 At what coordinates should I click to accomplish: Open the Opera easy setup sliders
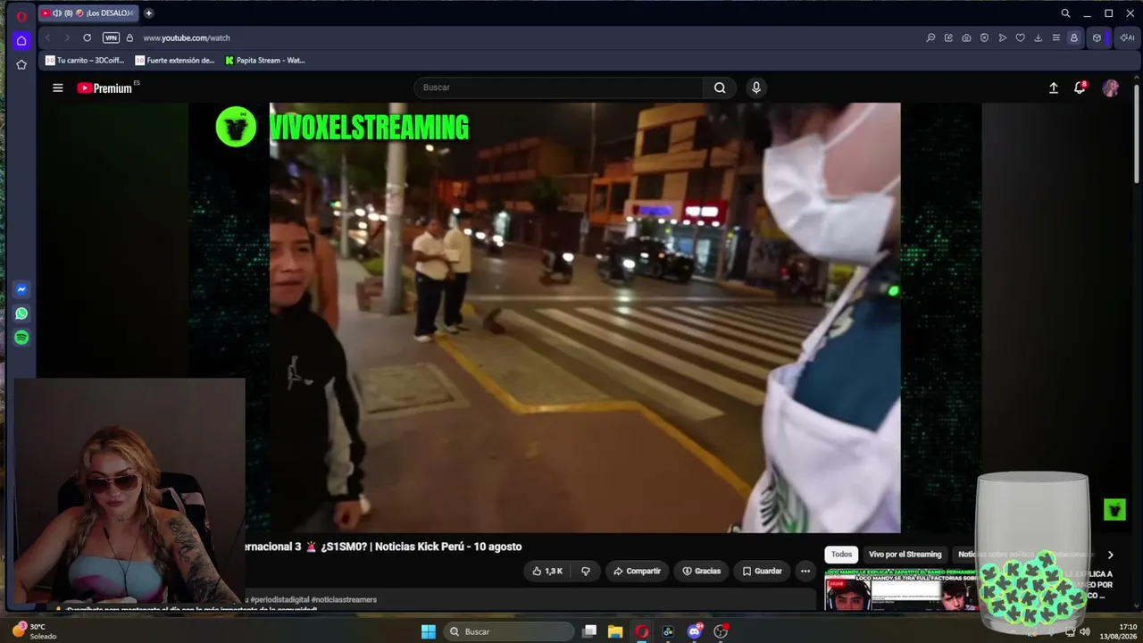[x=1055, y=38]
